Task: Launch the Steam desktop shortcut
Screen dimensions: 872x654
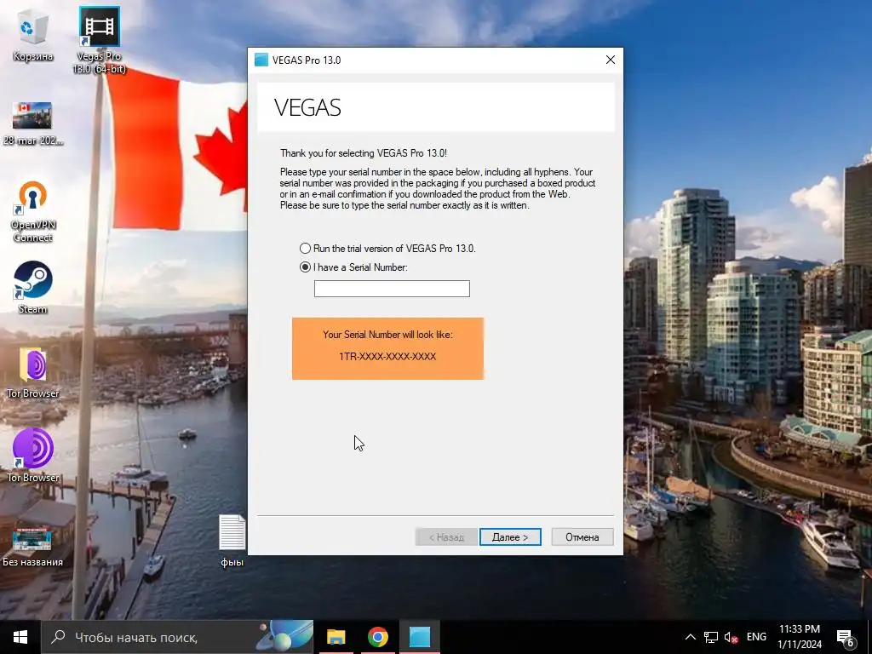Action: pyautogui.click(x=33, y=288)
